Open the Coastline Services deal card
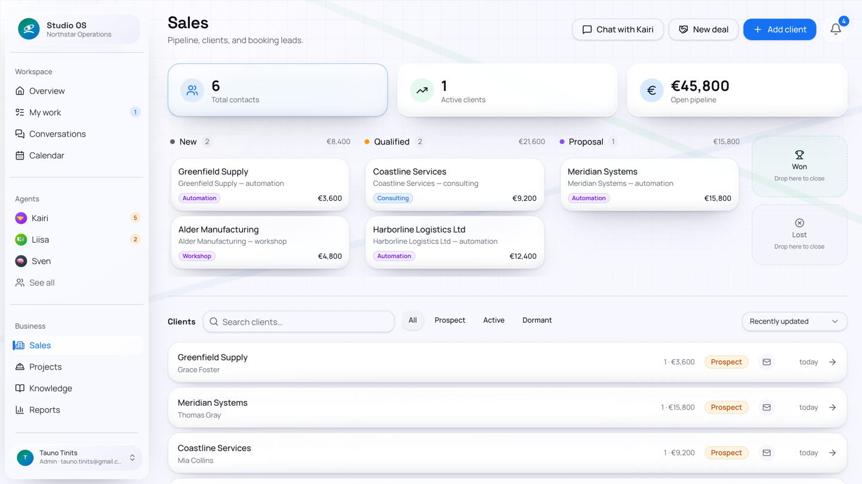Viewport: 862px width, 484px height. point(454,185)
